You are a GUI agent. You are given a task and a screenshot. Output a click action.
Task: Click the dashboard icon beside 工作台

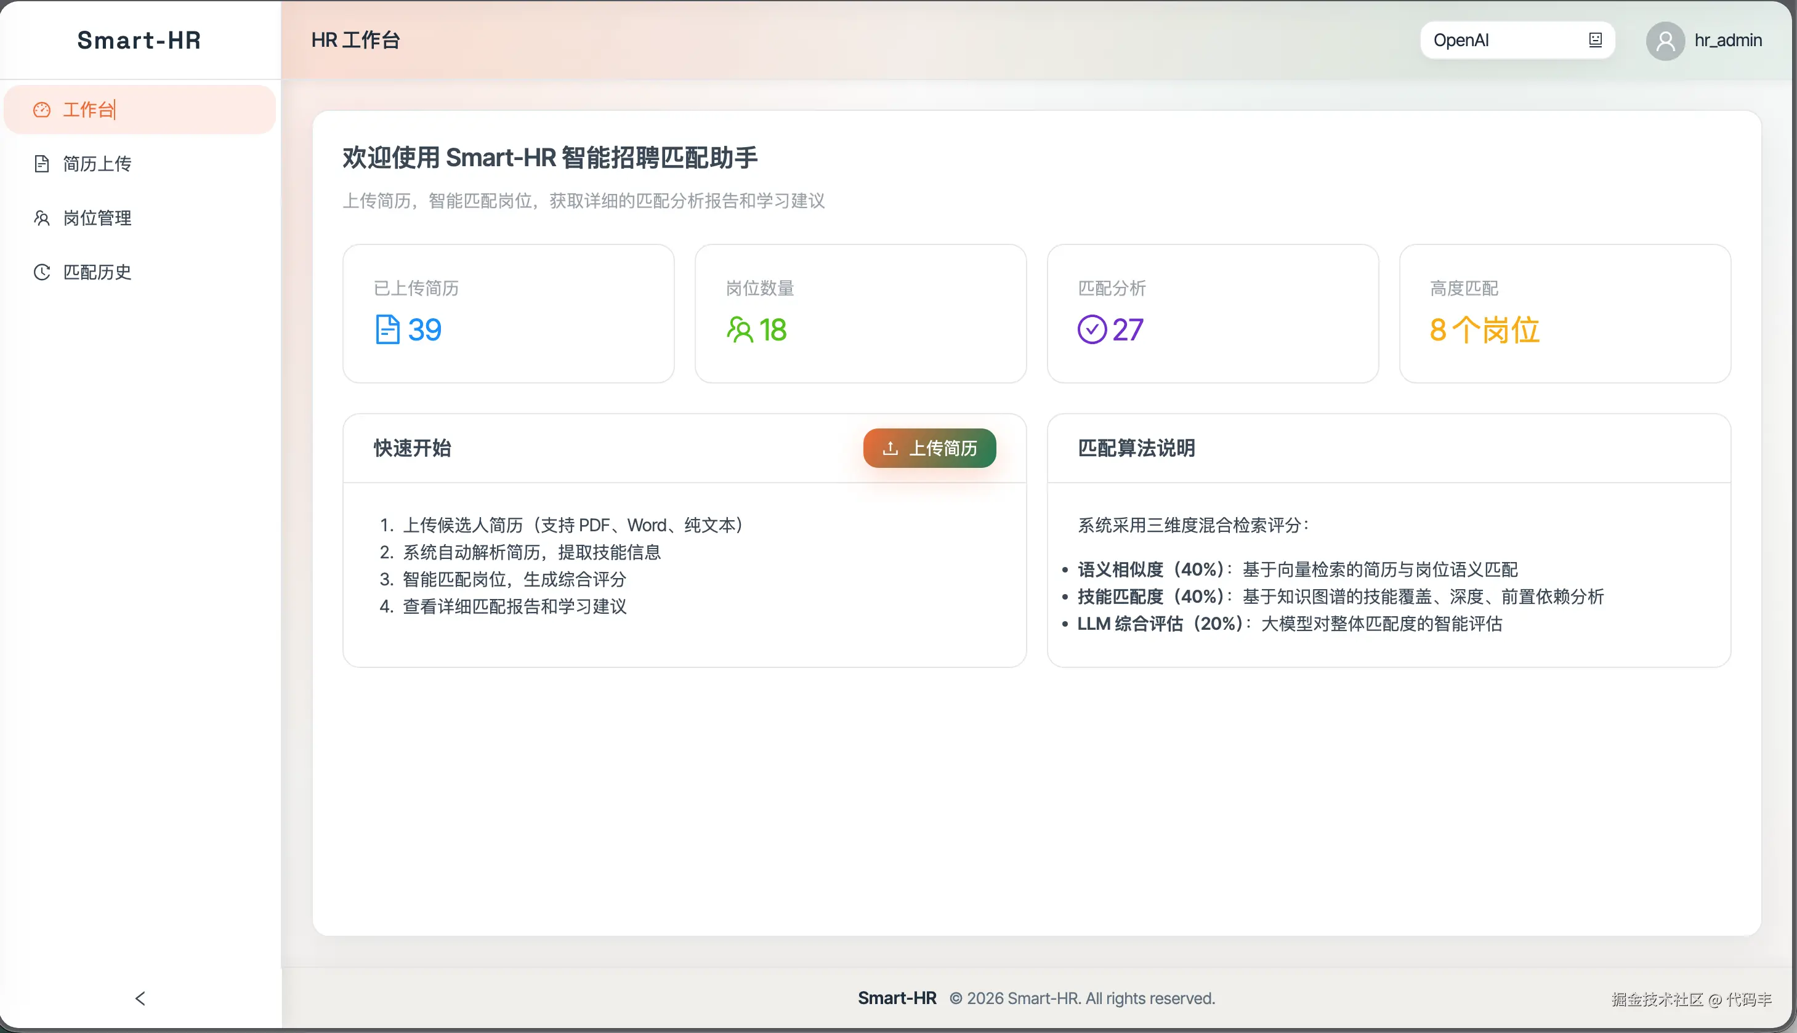[x=42, y=109]
